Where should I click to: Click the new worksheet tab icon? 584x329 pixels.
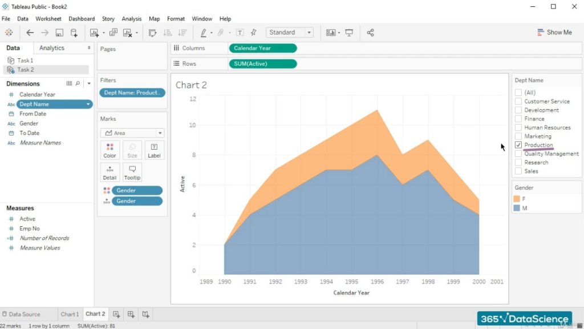point(116,315)
